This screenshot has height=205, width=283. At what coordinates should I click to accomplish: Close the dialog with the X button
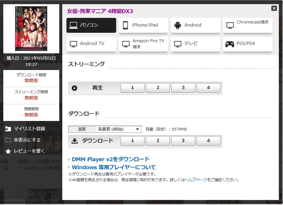coord(274,8)
